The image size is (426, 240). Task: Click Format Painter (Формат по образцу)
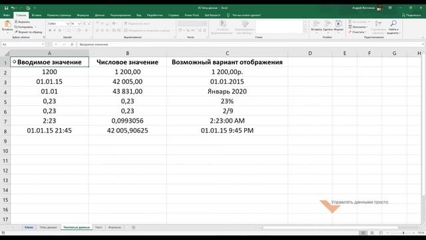[28, 32]
